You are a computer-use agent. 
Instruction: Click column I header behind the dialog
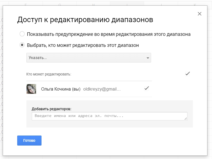127,4
